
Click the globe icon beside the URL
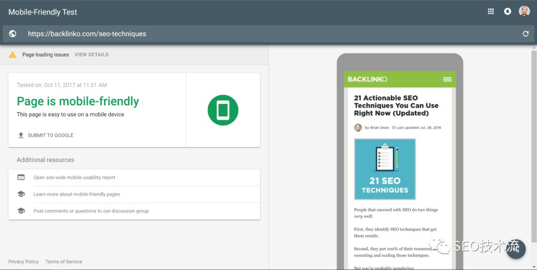pos(12,34)
